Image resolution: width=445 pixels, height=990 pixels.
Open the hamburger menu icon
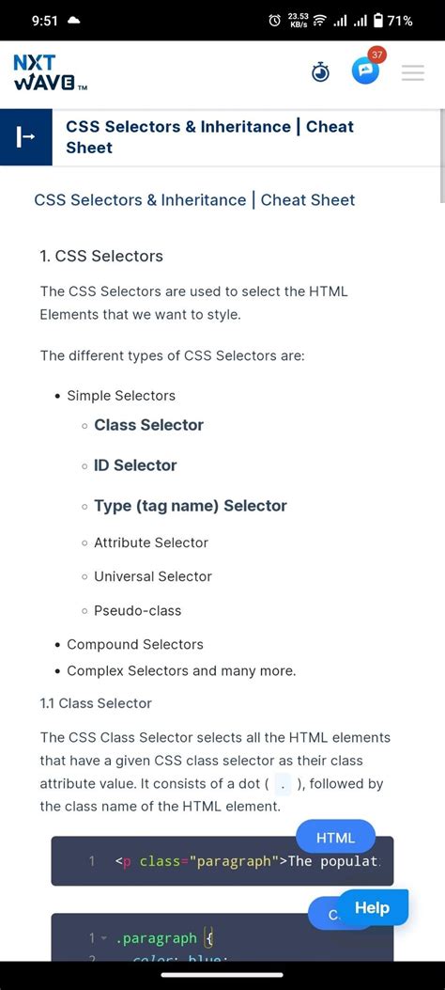pyautogui.click(x=413, y=73)
